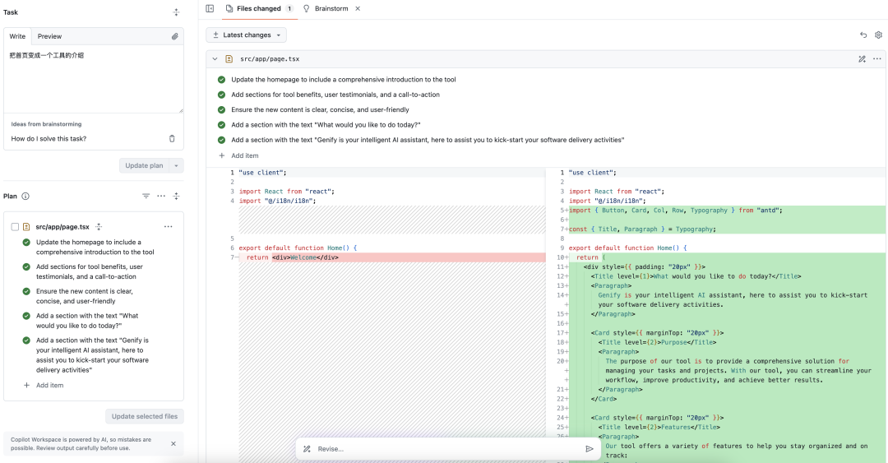Viewport: 888px width, 463px height.
Task: Open the Brainstorm tab
Action: coord(331,8)
